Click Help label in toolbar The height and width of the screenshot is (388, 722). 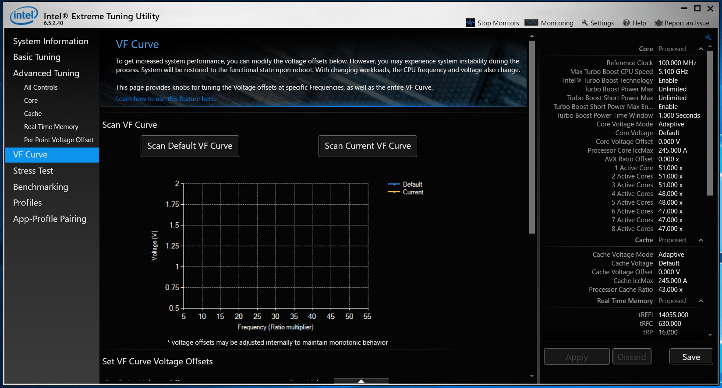639,23
